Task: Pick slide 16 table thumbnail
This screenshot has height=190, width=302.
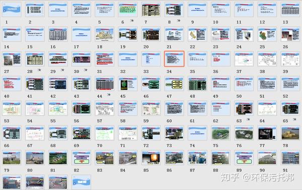Action: pyautogui.click(x=58, y=34)
